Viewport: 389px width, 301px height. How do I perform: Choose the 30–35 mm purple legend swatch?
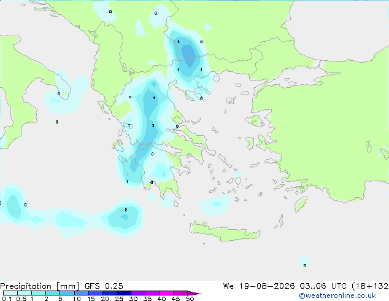[x=138, y=293]
